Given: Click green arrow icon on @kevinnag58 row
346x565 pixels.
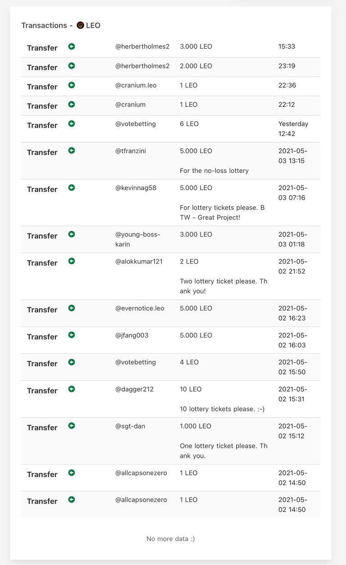Looking at the screenshot, I should click(71, 188).
